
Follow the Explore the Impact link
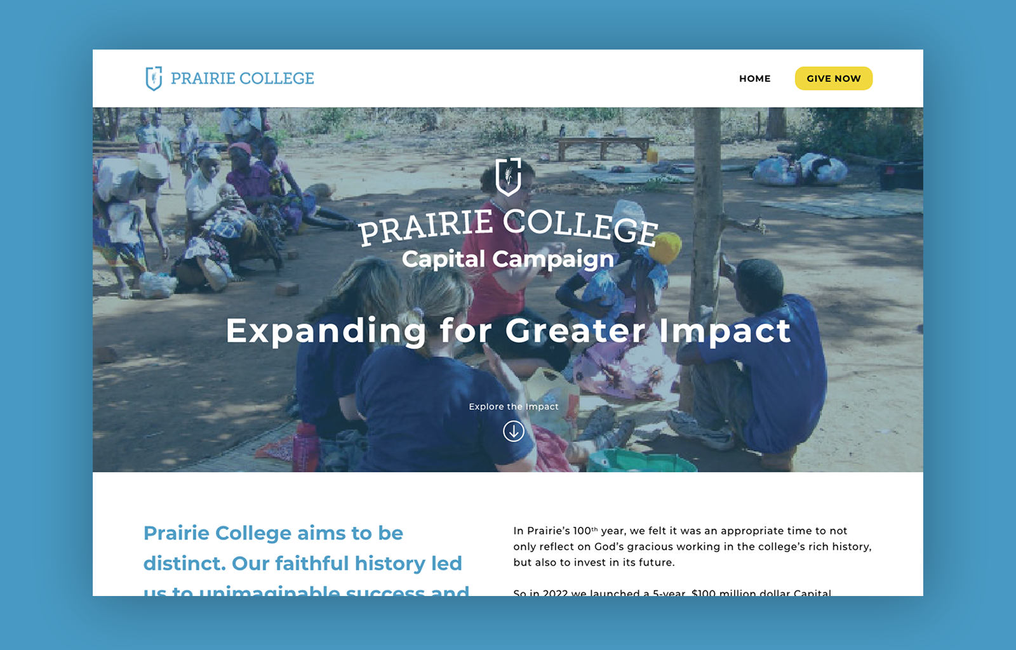tap(514, 407)
